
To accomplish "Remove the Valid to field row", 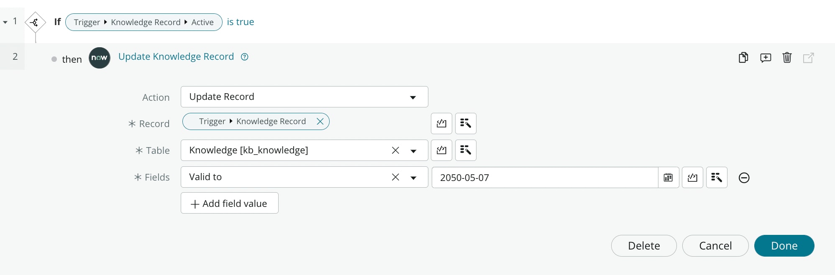I will click(x=744, y=178).
